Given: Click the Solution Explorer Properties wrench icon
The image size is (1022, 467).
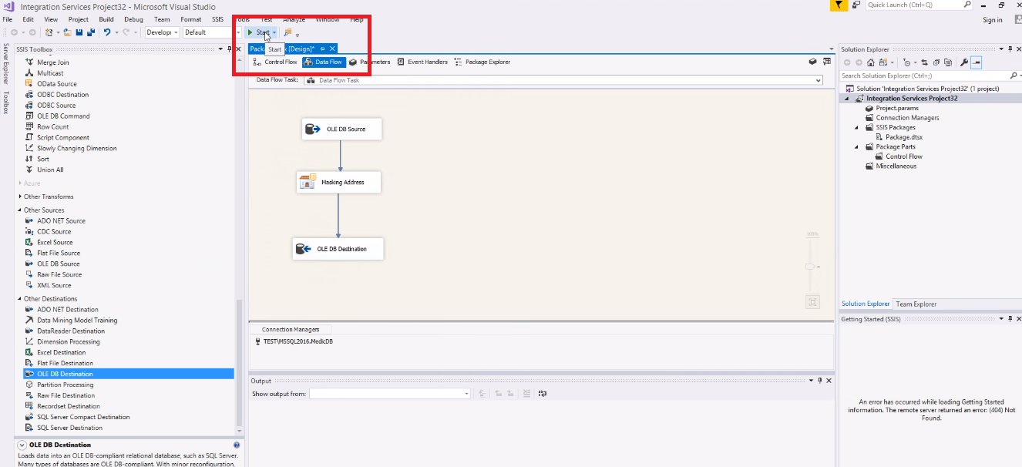Looking at the screenshot, I should pos(964,62).
